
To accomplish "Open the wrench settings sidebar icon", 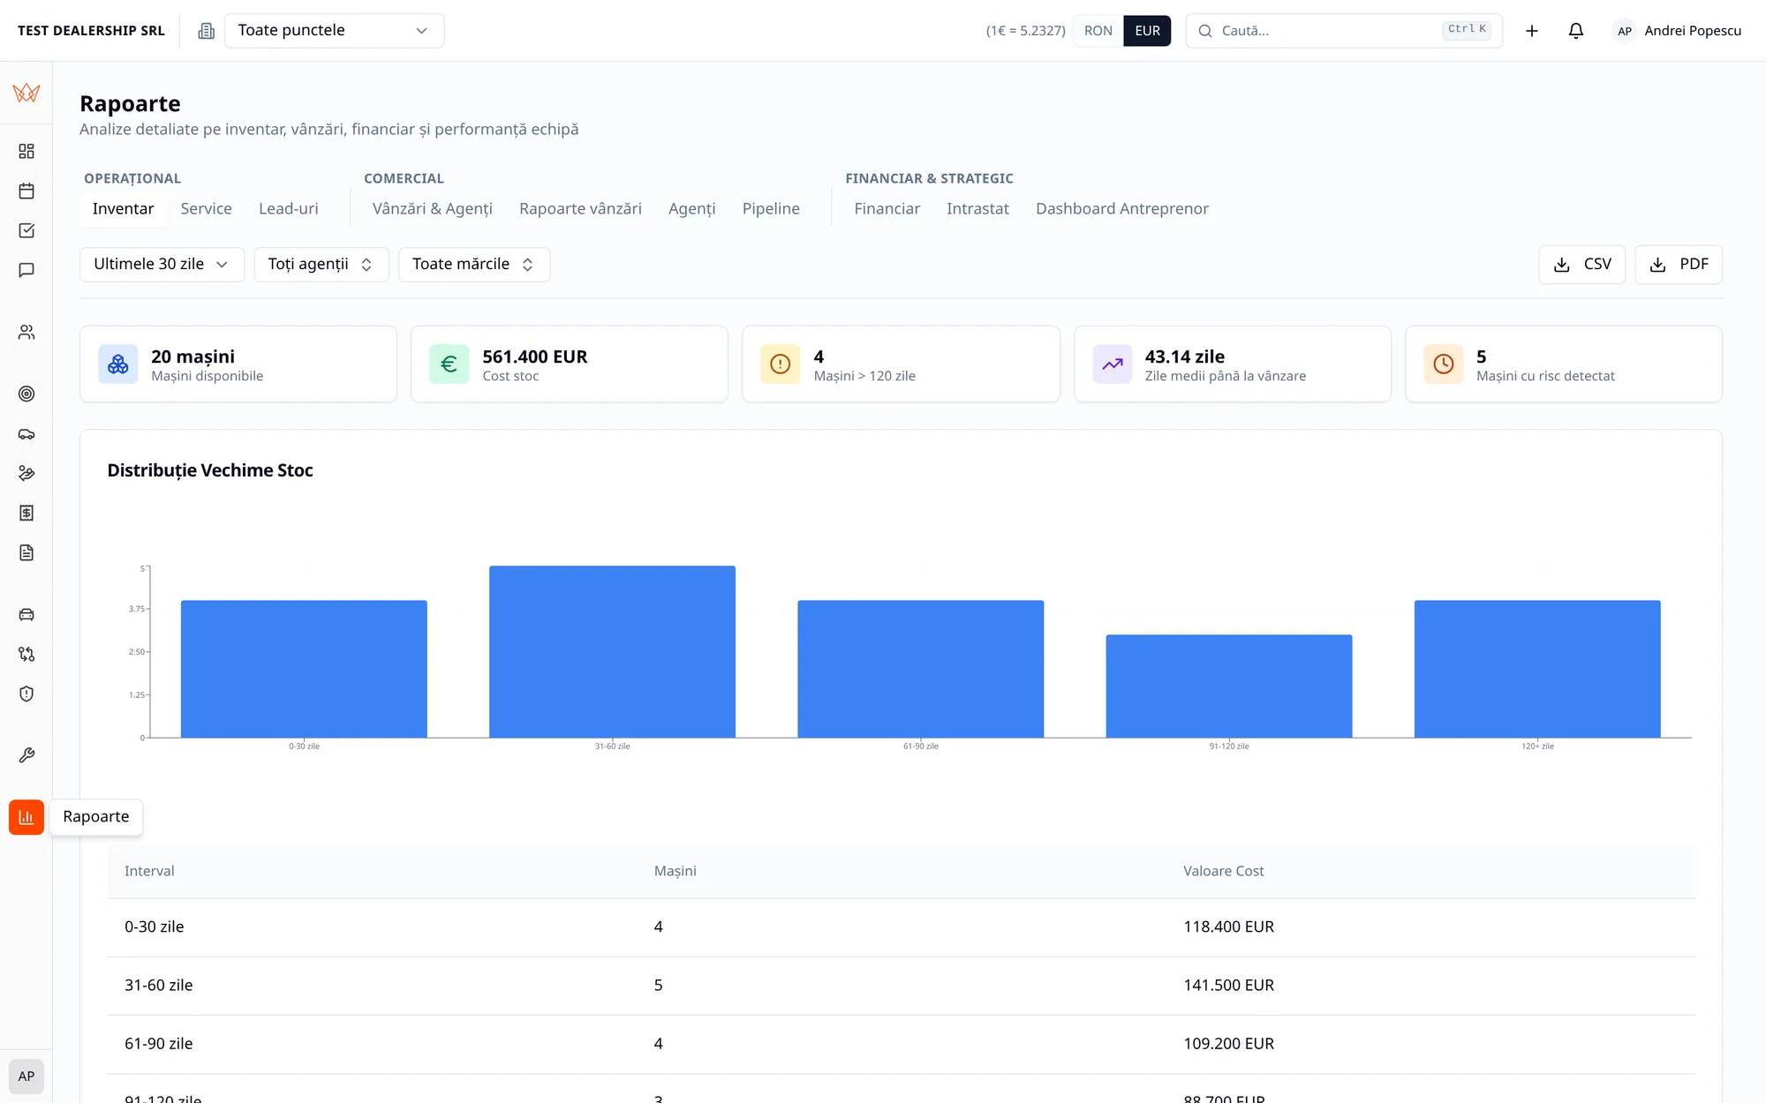I will click(26, 755).
